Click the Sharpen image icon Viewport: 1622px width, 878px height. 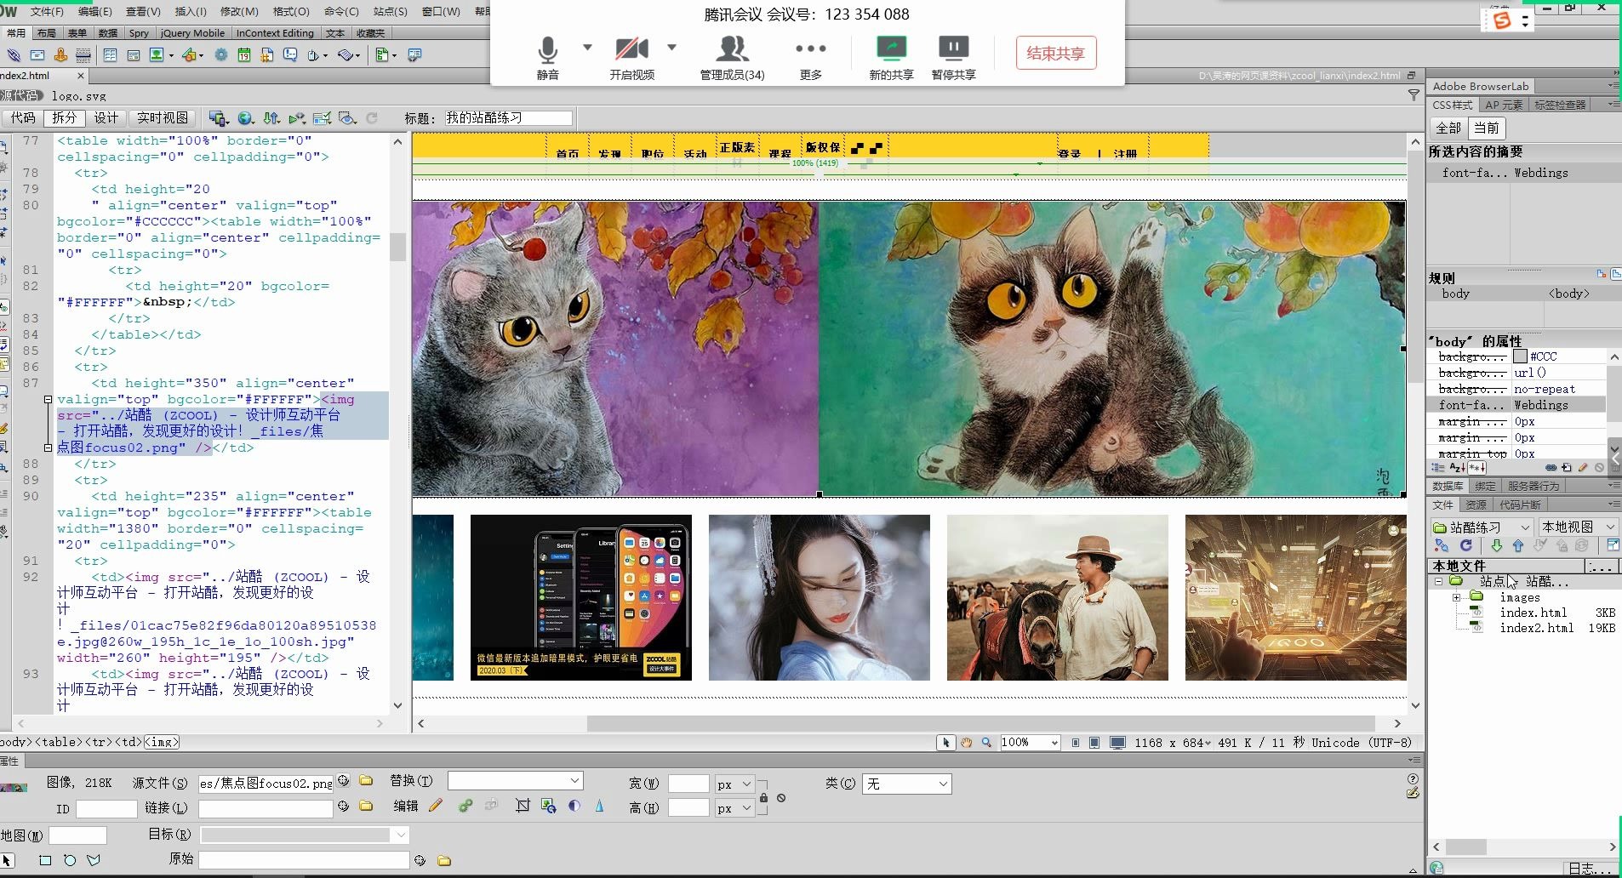[599, 806]
